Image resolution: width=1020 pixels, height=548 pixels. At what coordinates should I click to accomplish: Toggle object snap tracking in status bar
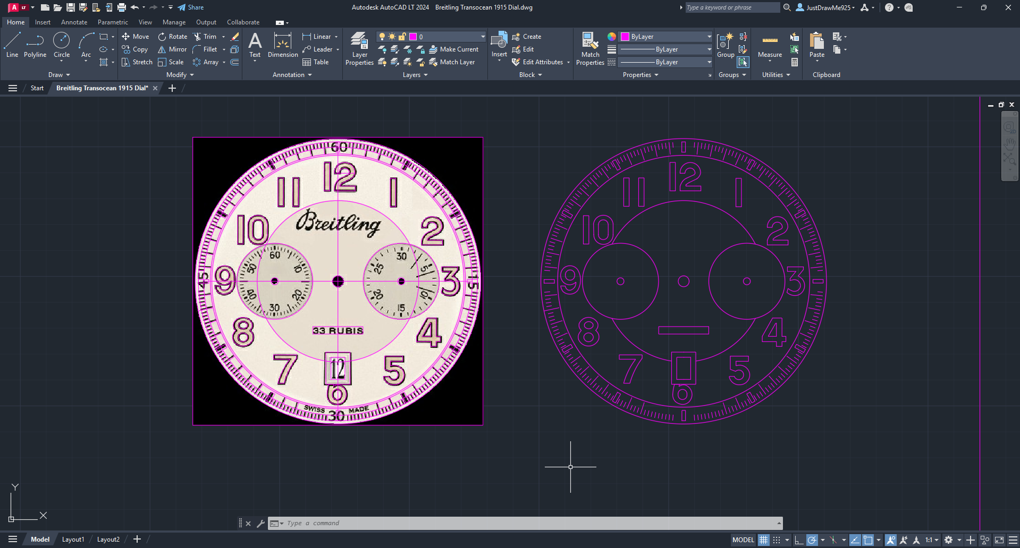pyautogui.click(x=855, y=540)
